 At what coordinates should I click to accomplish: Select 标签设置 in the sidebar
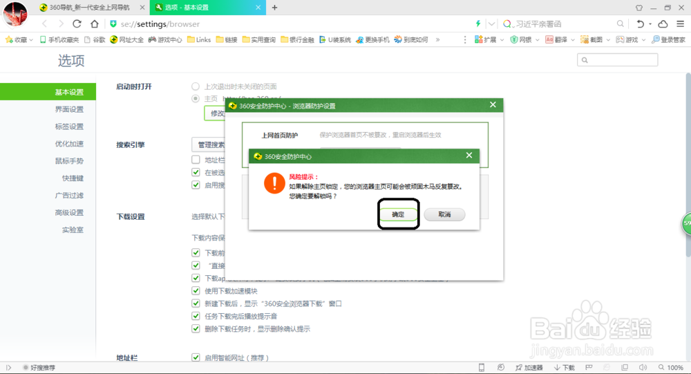coord(69,126)
